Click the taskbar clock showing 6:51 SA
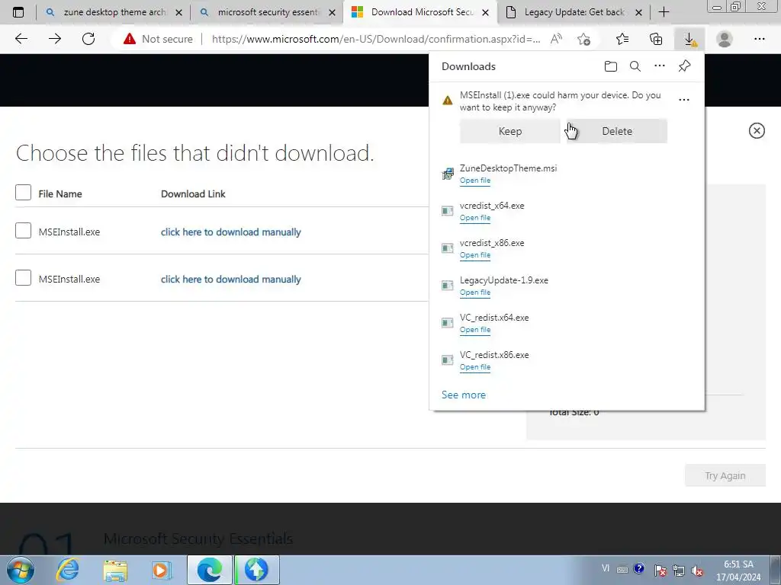 click(738, 570)
